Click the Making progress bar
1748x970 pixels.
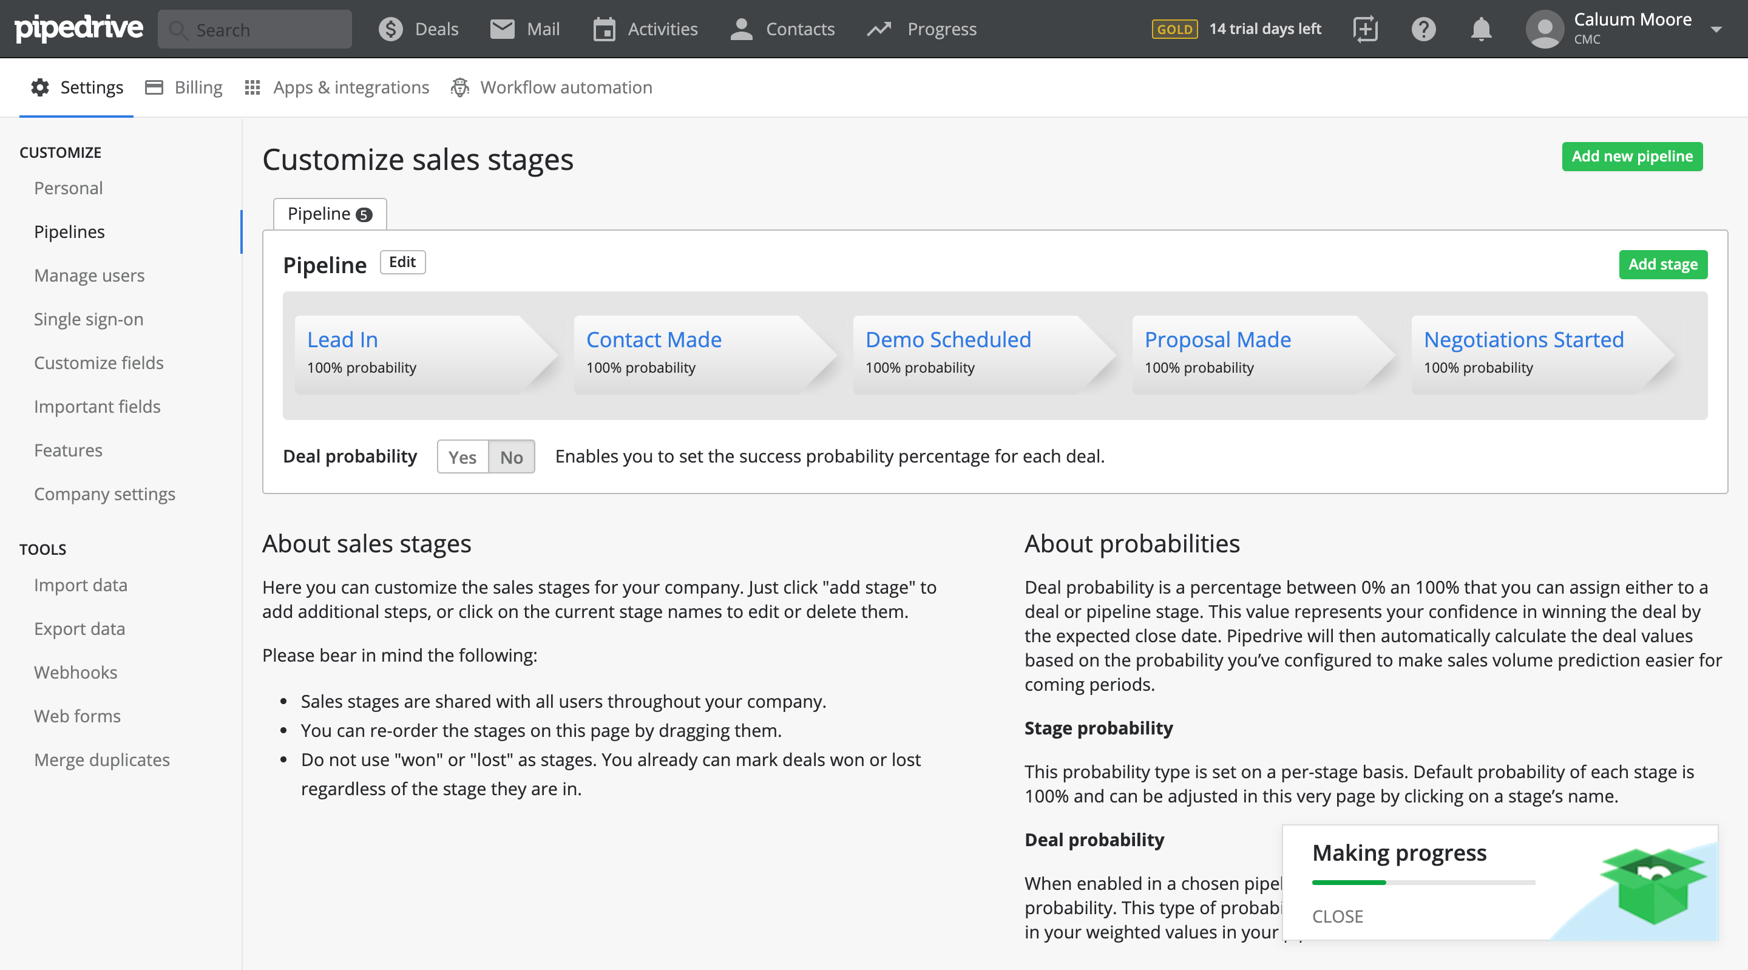point(1423,882)
